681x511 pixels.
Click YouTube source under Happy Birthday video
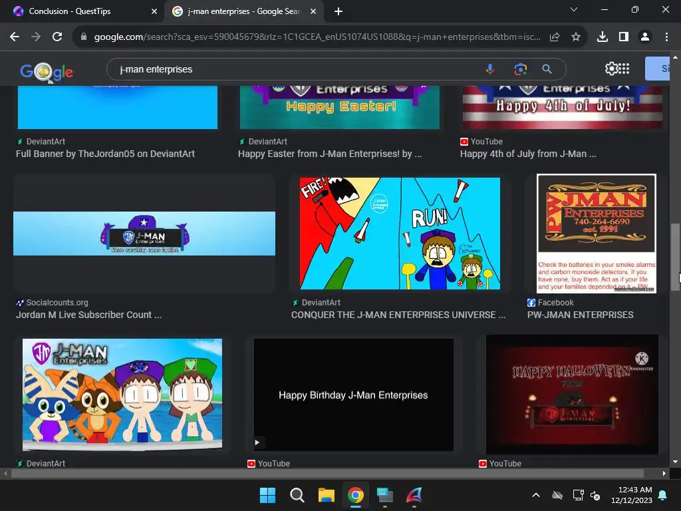pyautogui.click(x=273, y=464)
